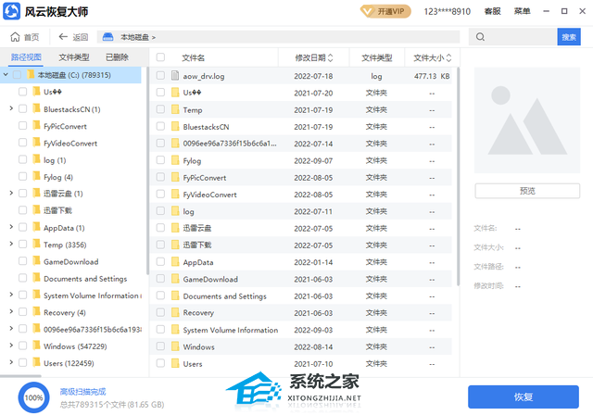593x415 pixels.
Task: Click the Windows folder icon in the file list
Action: pyautogui.click(x=175, y=346)
